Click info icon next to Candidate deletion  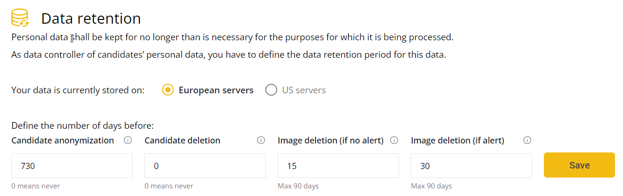(x=261, y=141)
